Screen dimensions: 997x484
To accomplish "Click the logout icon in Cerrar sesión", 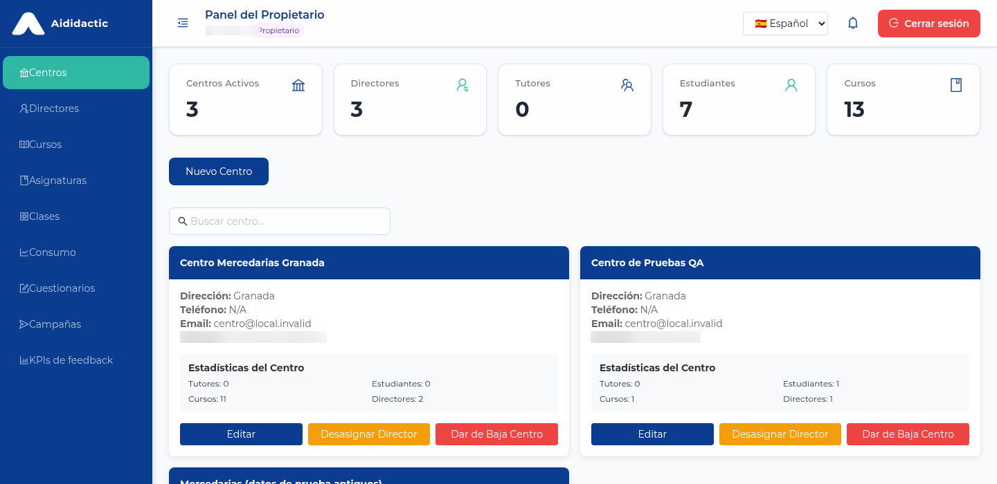I will pos(894,23).
